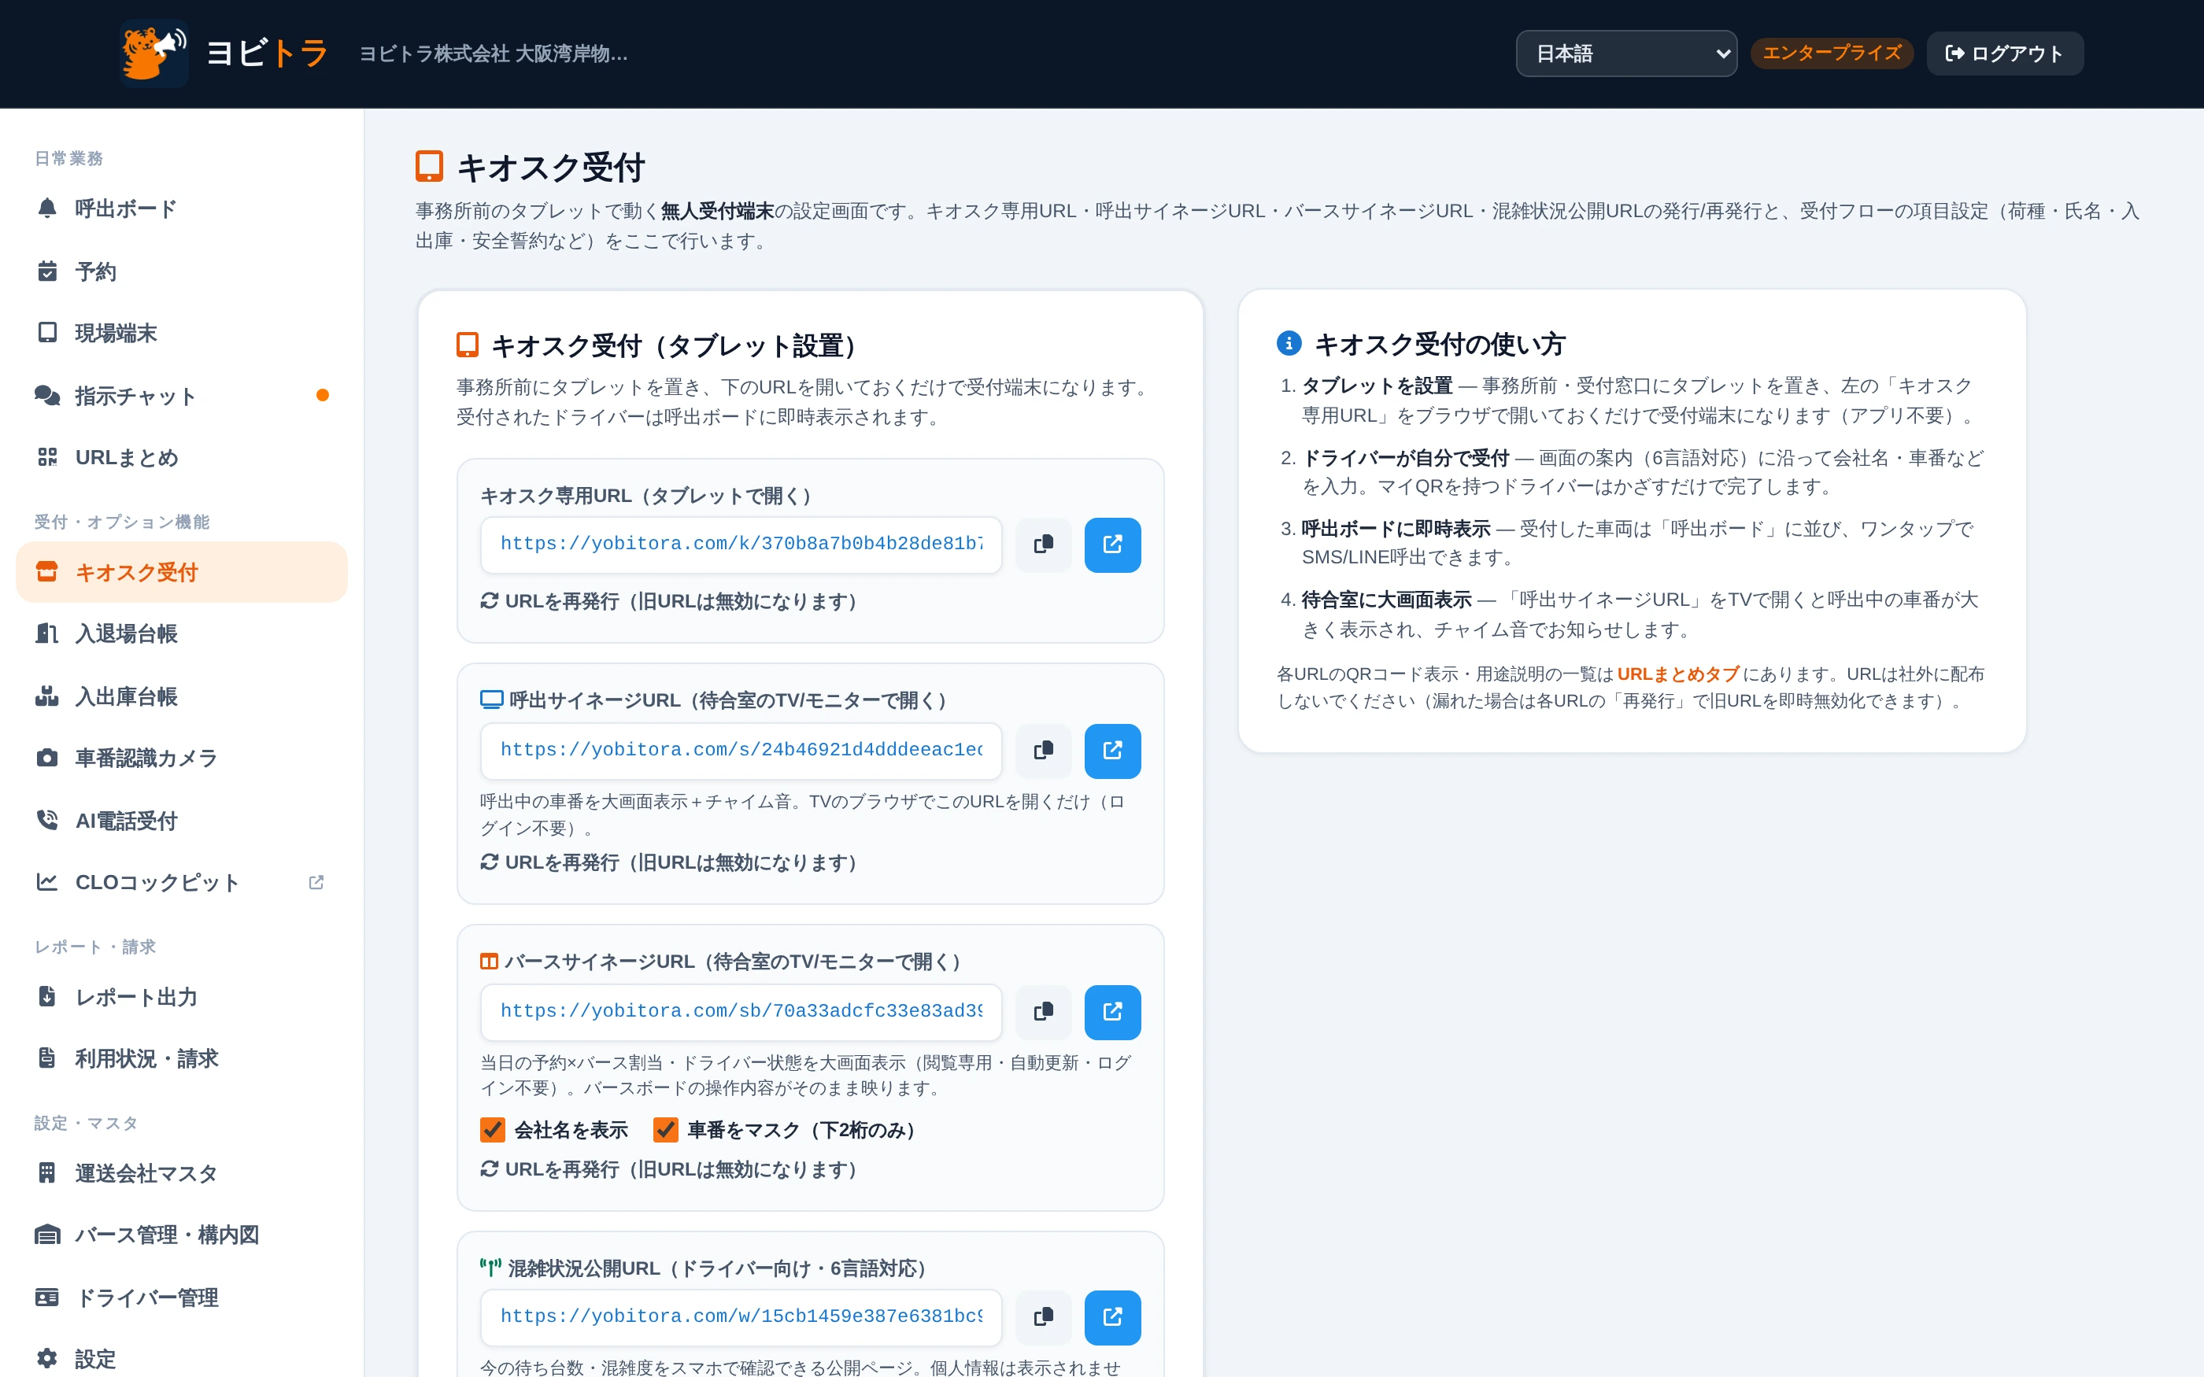Click company name ヨビトラ株式会社 in header

pos(493,54)
